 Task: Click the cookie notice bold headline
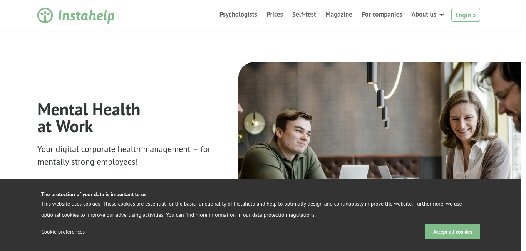coord(94,194)
